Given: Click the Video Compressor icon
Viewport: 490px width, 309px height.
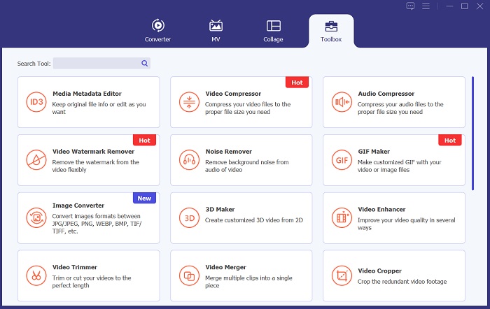Looking at the screenshot, I should [189, 102].
